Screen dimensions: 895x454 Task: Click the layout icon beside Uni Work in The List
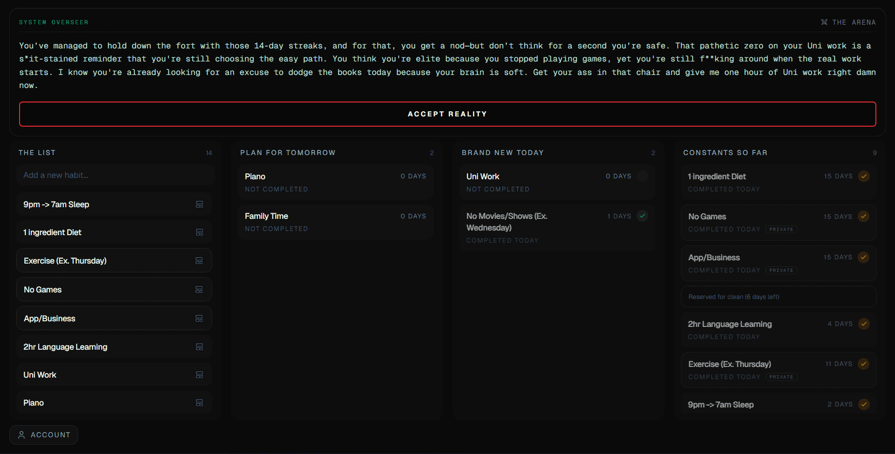click(x=200, y=375)
